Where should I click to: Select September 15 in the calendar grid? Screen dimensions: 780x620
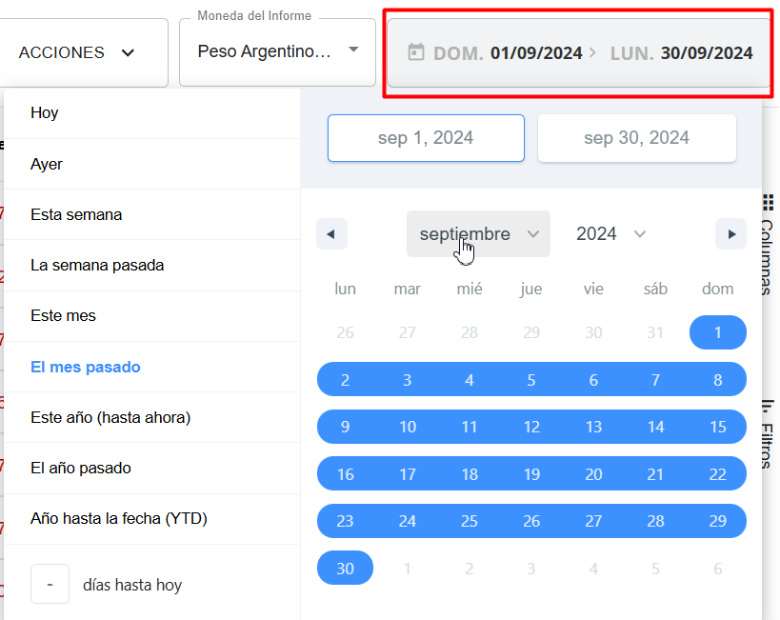(717, 427)
